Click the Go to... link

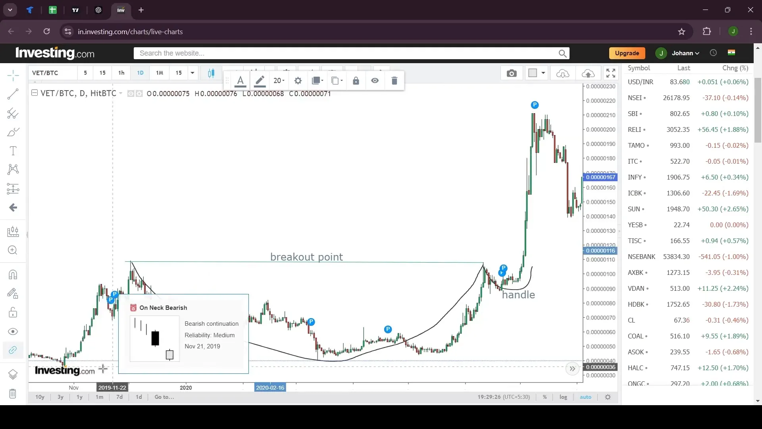(164, 397)
